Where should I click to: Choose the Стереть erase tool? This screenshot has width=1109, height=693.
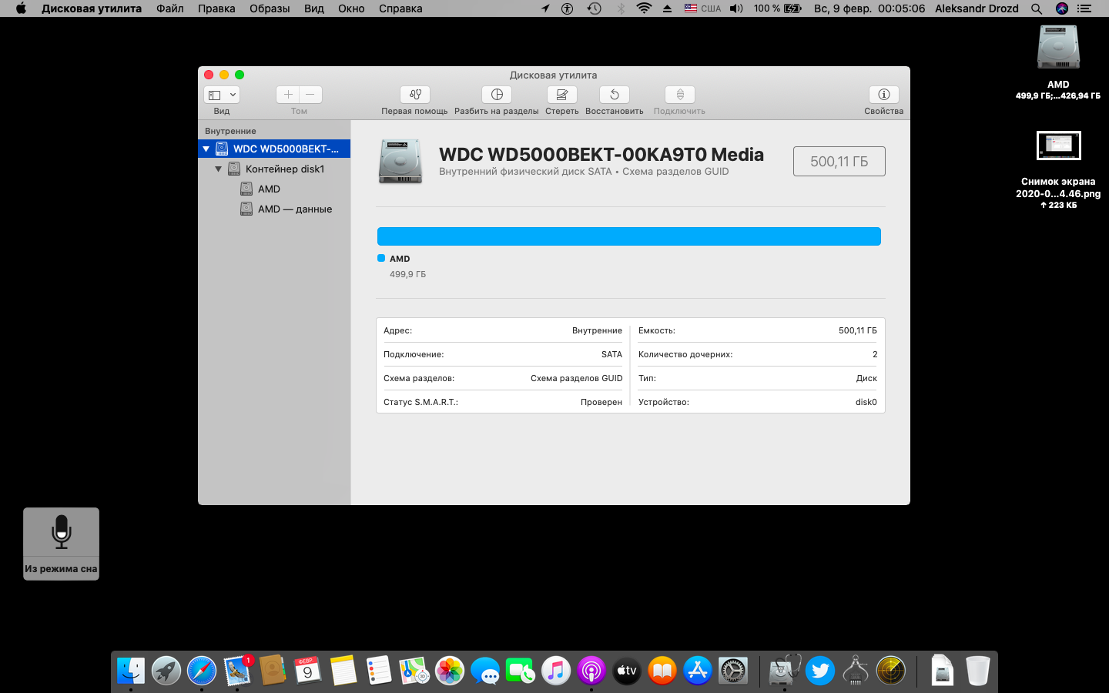[562, 95]
